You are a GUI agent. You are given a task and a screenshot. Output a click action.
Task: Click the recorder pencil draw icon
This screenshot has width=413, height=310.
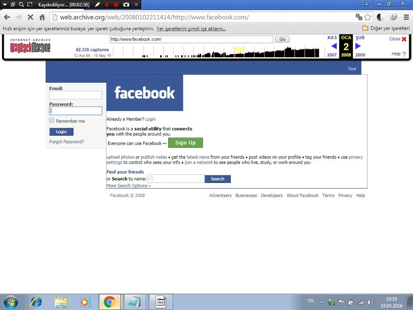[x=97, y=4]
